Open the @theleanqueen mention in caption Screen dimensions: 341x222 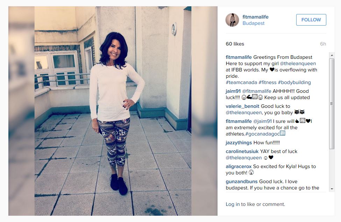point(298,63)
